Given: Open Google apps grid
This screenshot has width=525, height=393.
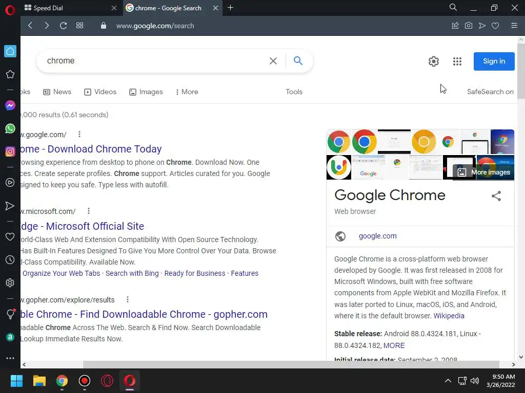Looking at the screenshot, I should tap(457, 61).
